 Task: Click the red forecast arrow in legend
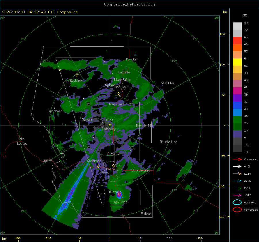(237, 159)
